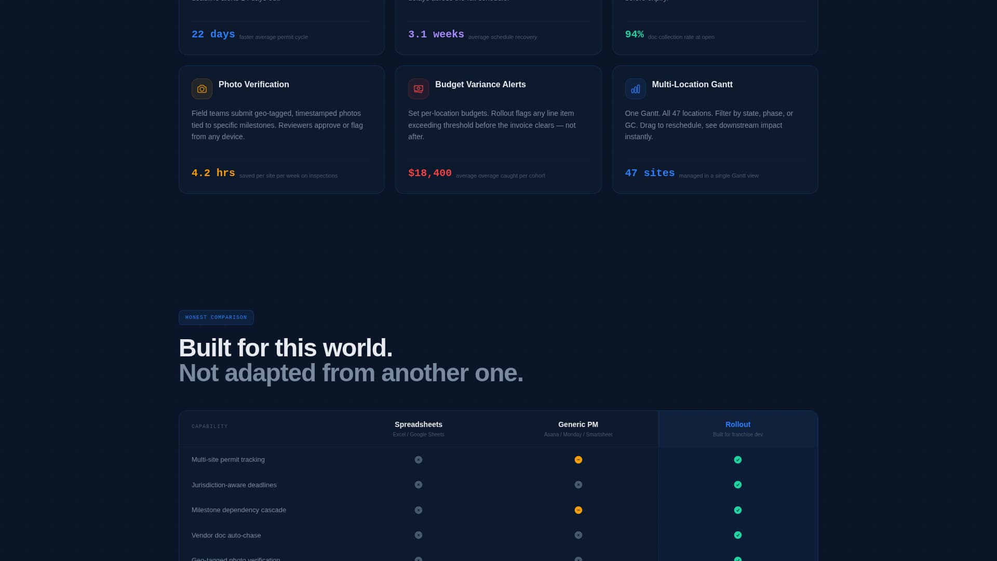Image resolution: width=997 pixels, height=561 pixels.
Task: Click the Spreadsheets column header
Action: tap(419, 424)
